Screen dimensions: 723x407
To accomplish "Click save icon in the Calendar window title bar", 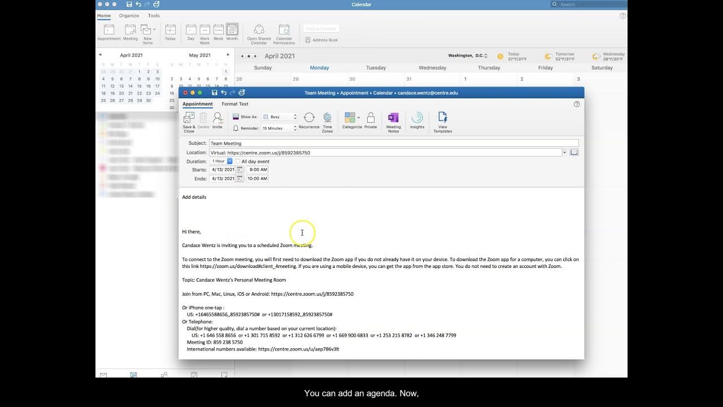I will pyautogui.click(x=129, y=5).
